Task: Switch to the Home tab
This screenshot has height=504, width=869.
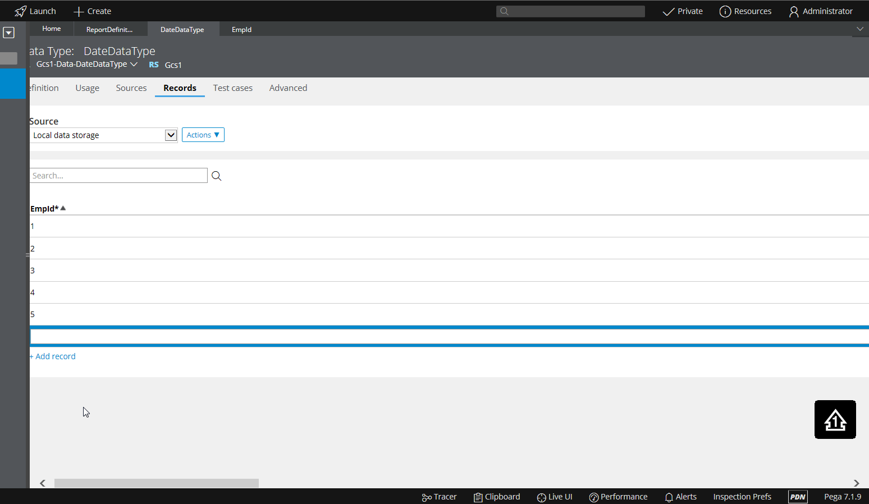Action: pyautogui.click(x=52, y=29)
